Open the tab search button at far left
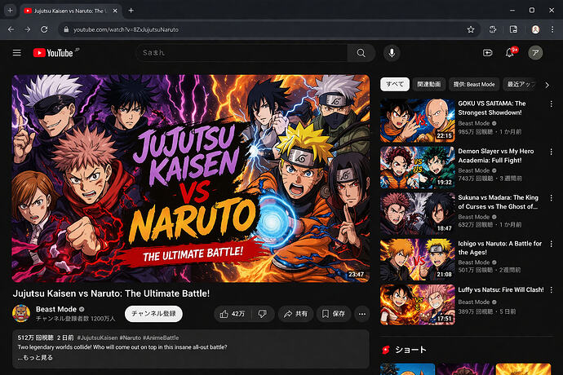The height and width of the screenshot is (375, 563). click(x=10, y=11)
